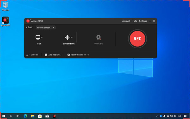This screenshot has width=190, height=119.
Task: Click the System&Mic audio waveform icon
Action: pos(67,37)
